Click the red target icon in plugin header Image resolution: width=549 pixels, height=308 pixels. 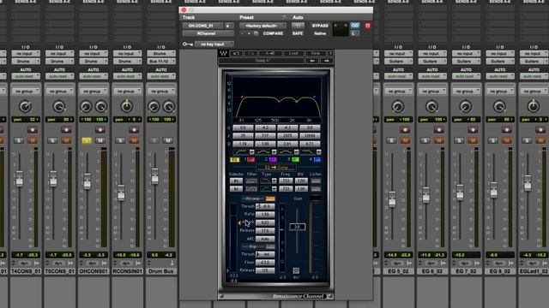tap(367, 26)
